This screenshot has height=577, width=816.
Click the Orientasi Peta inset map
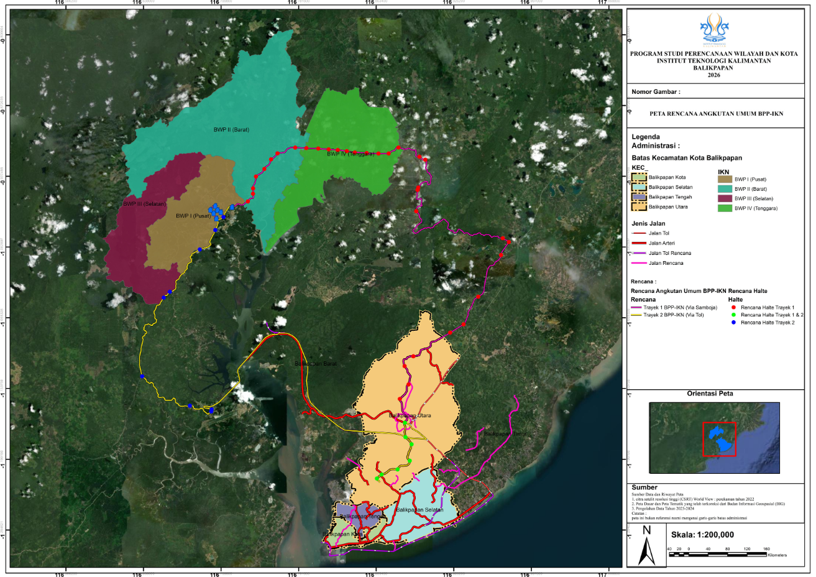715,438
